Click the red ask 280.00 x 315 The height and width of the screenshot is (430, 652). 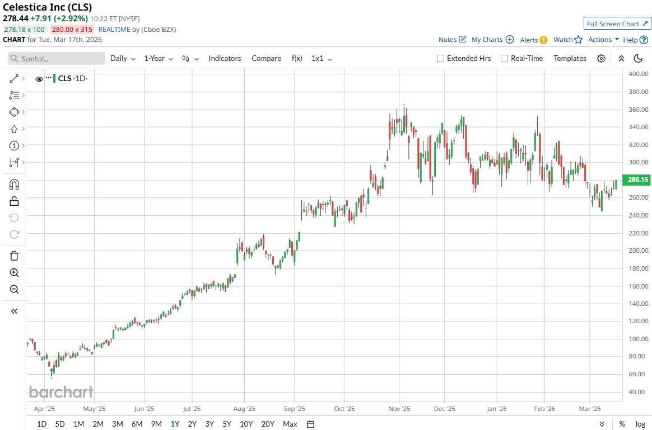[72, 30]
